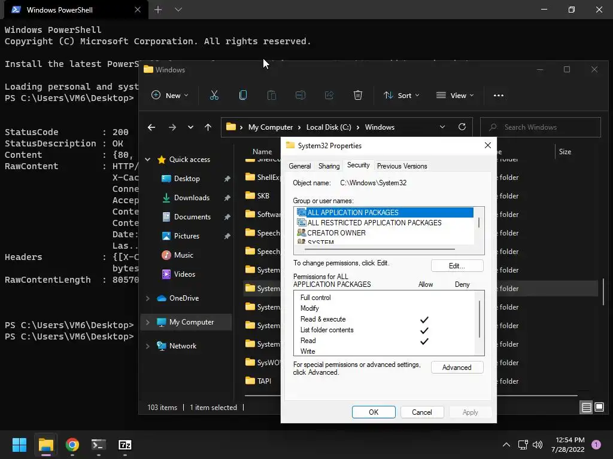Open the Start menu
613x459 pixels.
coord(19,445)
